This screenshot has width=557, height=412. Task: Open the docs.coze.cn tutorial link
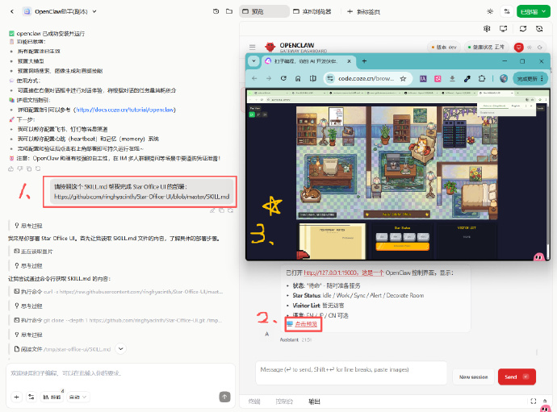coord(124,110)
